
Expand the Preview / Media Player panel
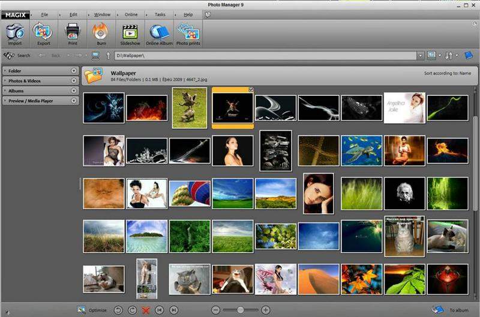pyautogui.click(x=74, y=101)
